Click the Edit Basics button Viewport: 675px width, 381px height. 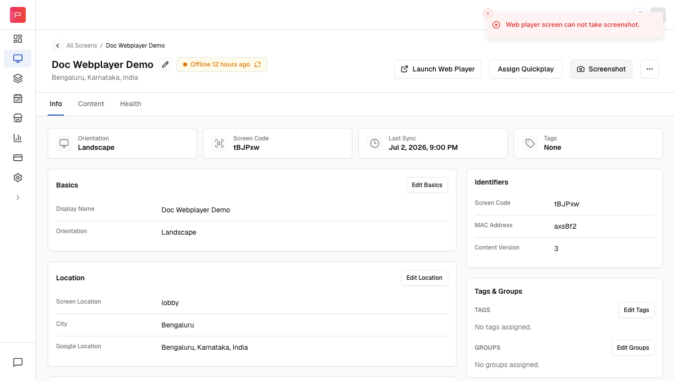coord(427,185)
